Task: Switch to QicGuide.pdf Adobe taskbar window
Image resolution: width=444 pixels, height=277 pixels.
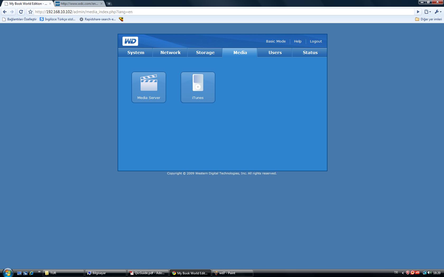Action: coord(148,273)
